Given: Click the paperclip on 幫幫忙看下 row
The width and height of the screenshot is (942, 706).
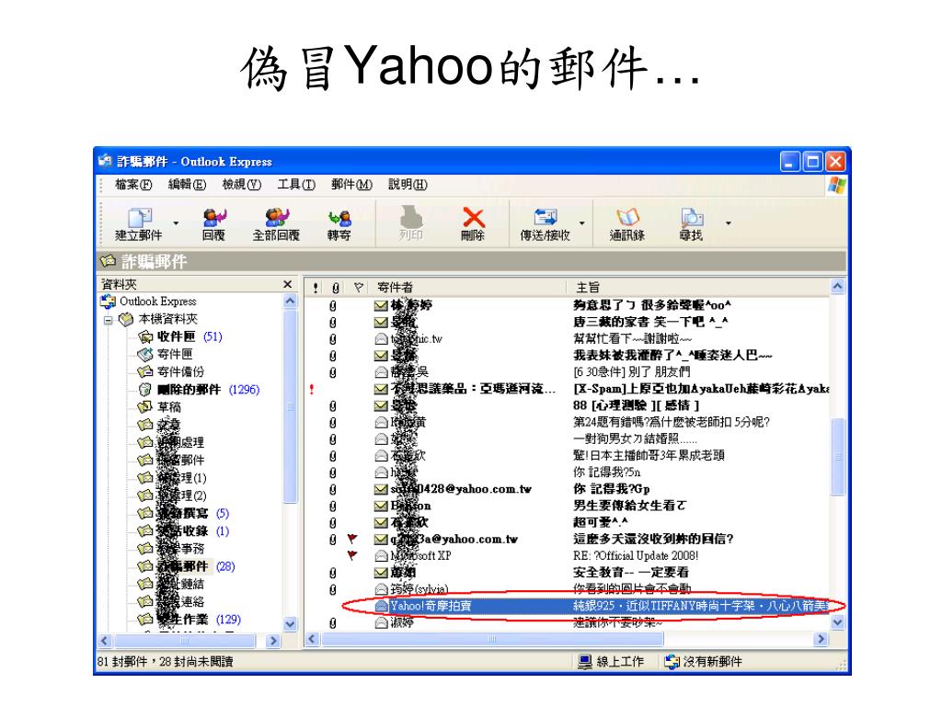Looking at the screenshot, I should click(x=333, y=339).
